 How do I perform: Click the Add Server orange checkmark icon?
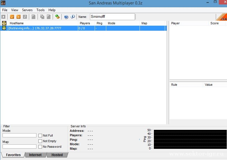point(12,17)
